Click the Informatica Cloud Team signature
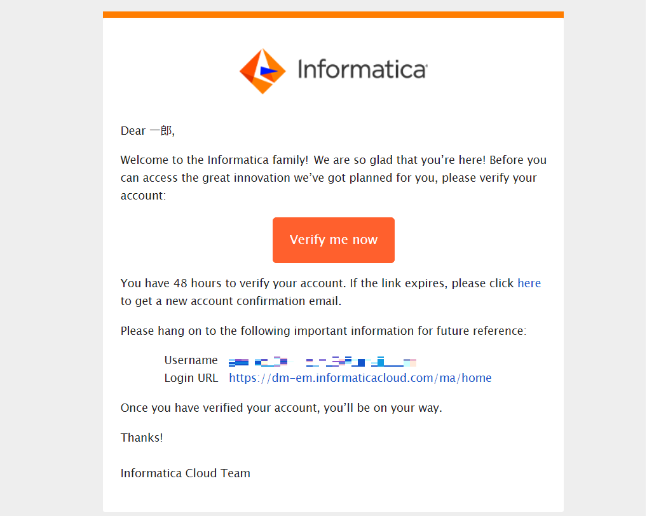Viewport: 647px width, 516px height. pyautogui.click(x=185, y=473)
